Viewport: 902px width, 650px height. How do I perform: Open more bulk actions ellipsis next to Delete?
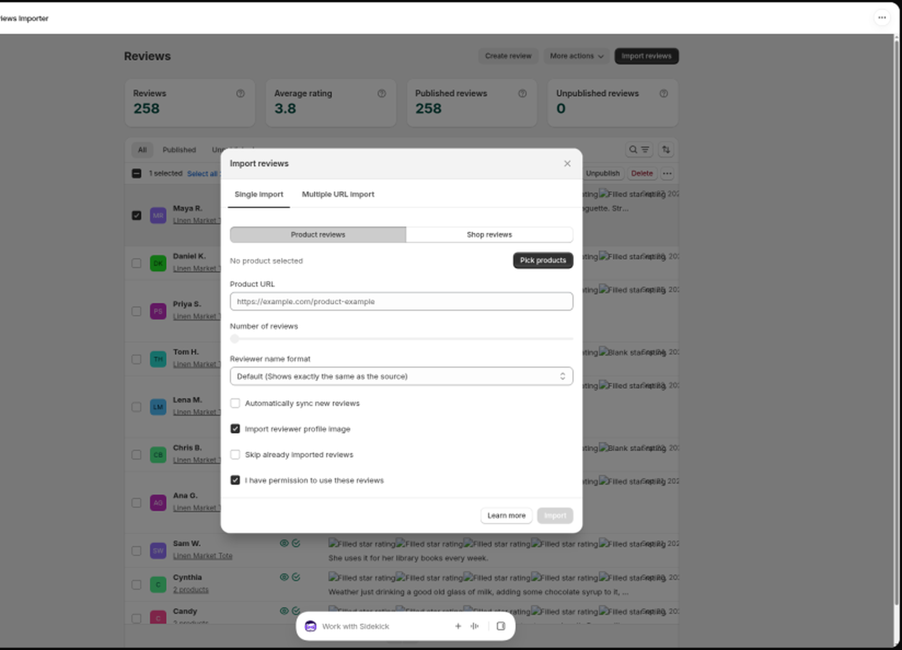tap(667, 173)
